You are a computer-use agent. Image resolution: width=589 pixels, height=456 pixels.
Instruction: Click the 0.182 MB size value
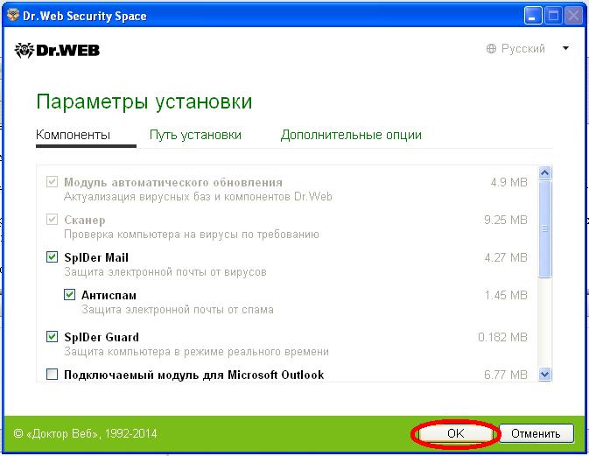(x=502, y=337)
